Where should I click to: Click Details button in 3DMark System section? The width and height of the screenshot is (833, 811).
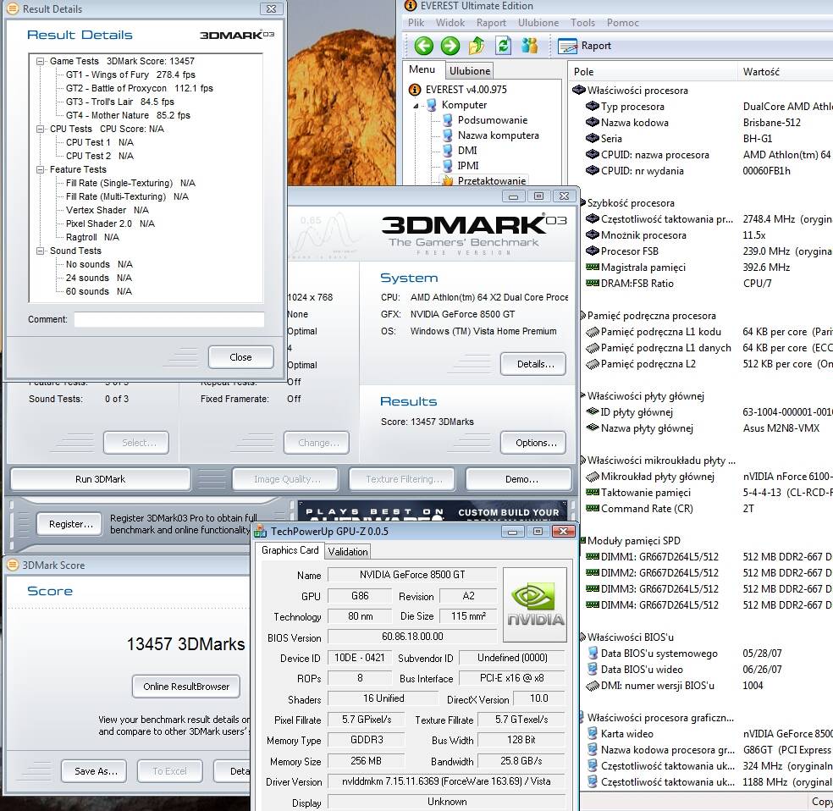[x=532, y=364]
